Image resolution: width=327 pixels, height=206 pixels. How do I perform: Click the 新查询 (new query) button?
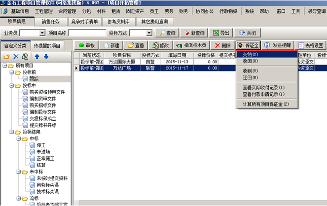click(x=193, y=33)
